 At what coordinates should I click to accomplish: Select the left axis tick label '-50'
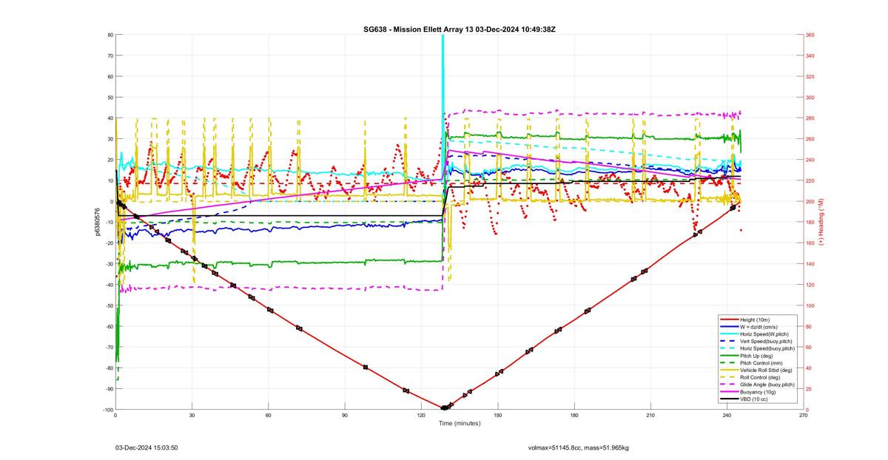[x=109, y=305]
